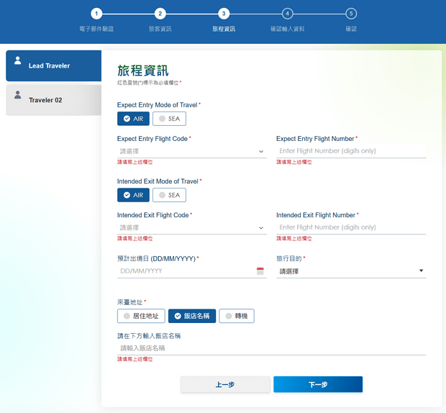The height and width of the screenshot is (413, 446).
Task: Click the Lead Traveler person icon
Action: pyautogui.click(x=18, y=61)
